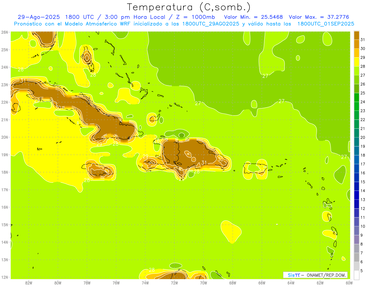
Task: Click the '26N' latitude label
Action: 4,32
